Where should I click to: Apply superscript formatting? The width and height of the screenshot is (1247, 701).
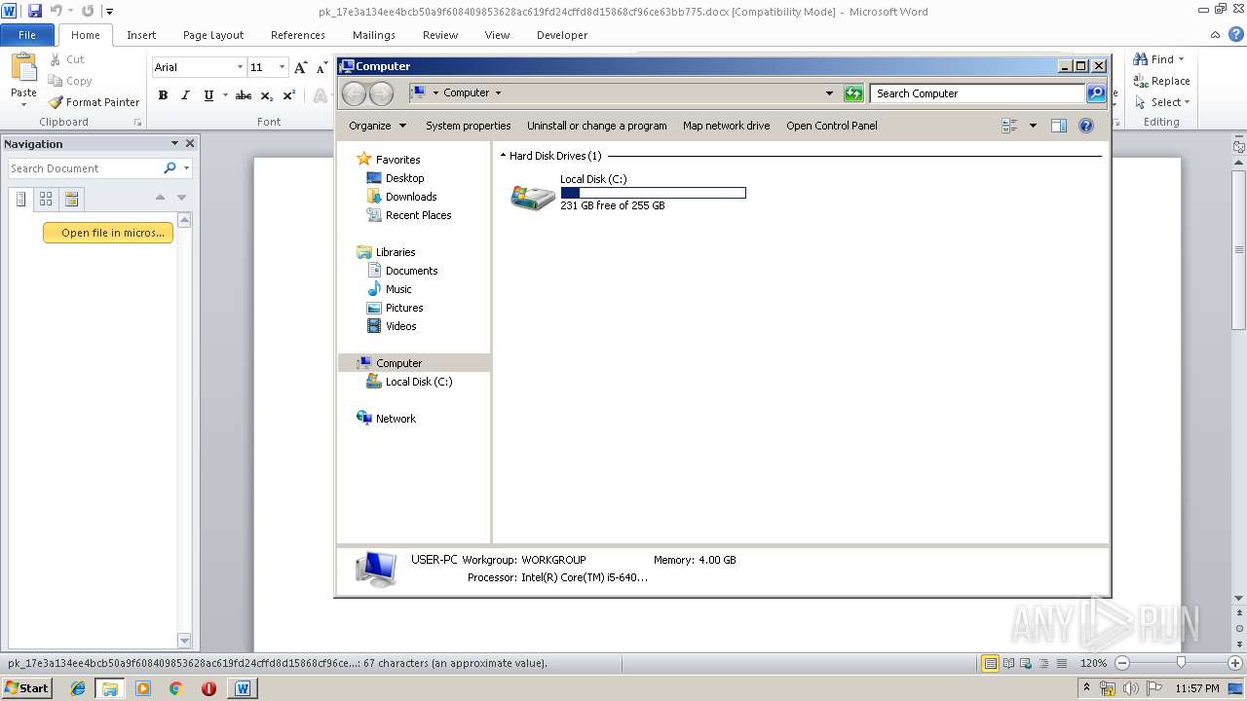(x=288, y=95)
